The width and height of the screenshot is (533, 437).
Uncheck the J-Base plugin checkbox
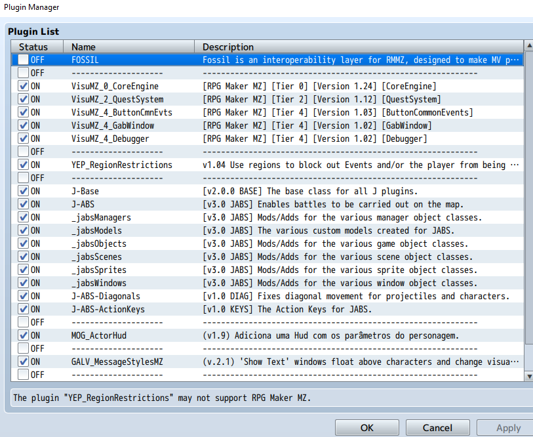[23, 191]
